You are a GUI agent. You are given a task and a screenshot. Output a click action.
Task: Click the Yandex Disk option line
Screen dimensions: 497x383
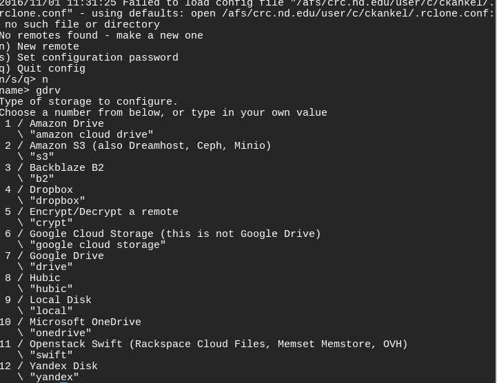[63, 366]
